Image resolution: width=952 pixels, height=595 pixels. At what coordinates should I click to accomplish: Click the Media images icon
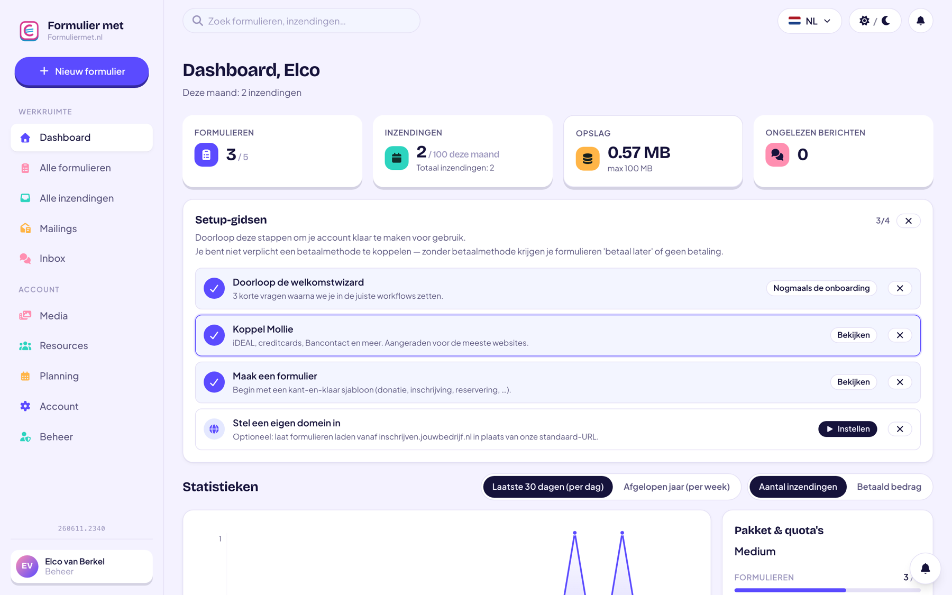point(25,315)
